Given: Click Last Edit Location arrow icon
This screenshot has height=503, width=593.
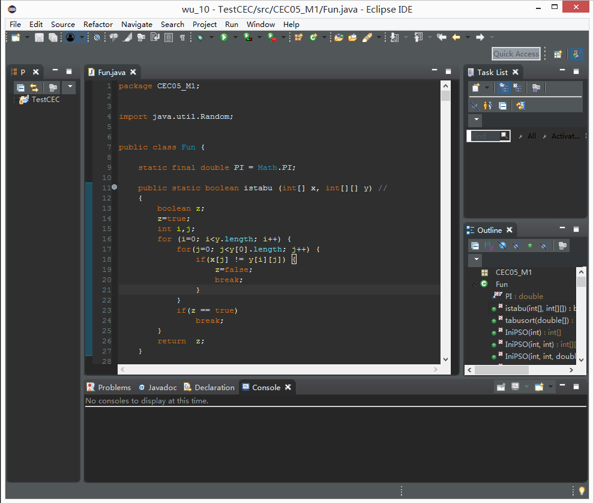Looking at the screenshot, I should [x=441, y=37].
